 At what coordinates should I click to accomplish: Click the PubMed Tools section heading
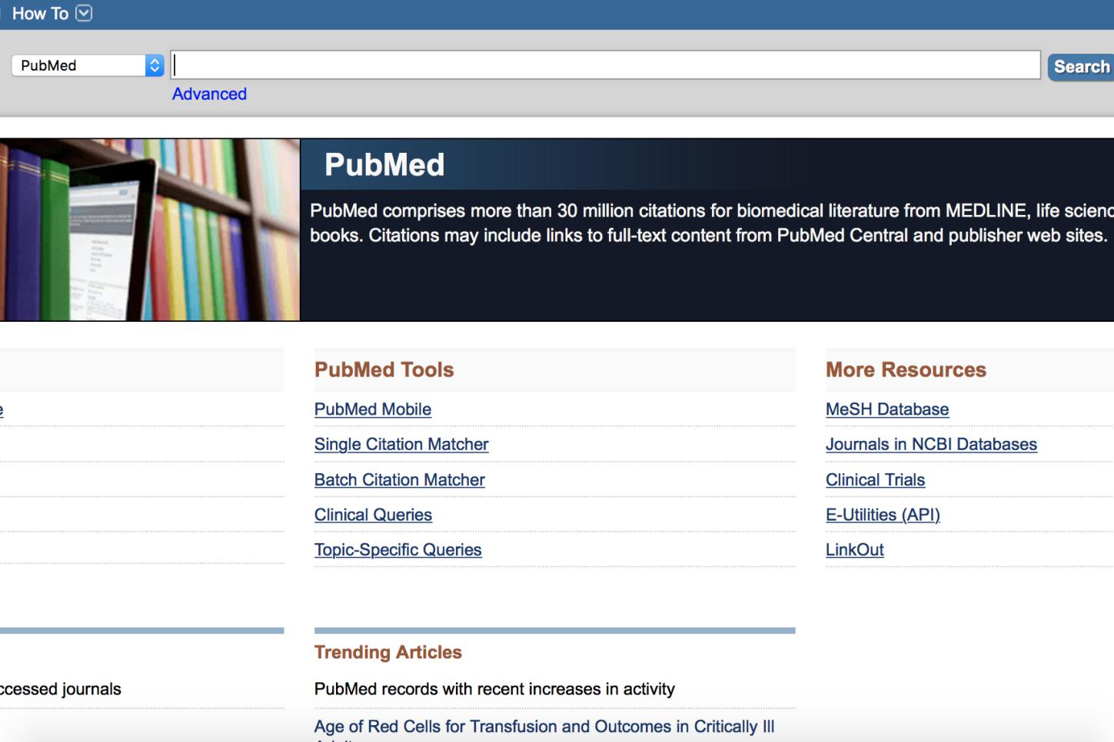pos(384,369)
